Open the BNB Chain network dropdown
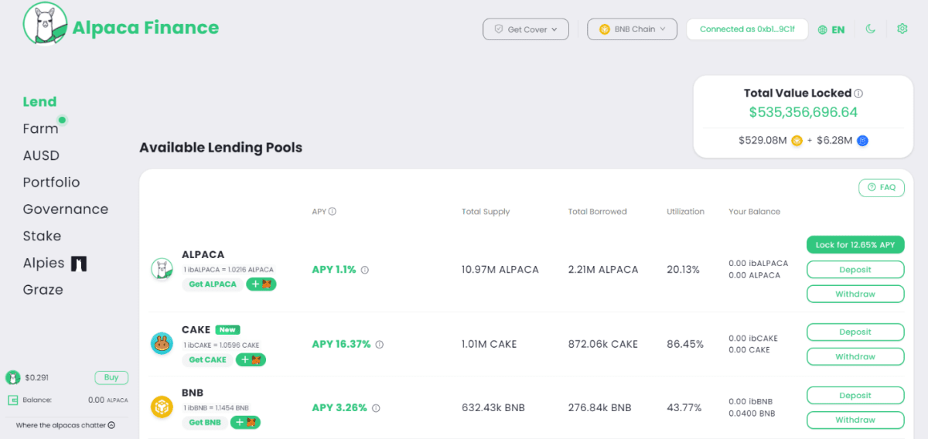 coord(632,29)
